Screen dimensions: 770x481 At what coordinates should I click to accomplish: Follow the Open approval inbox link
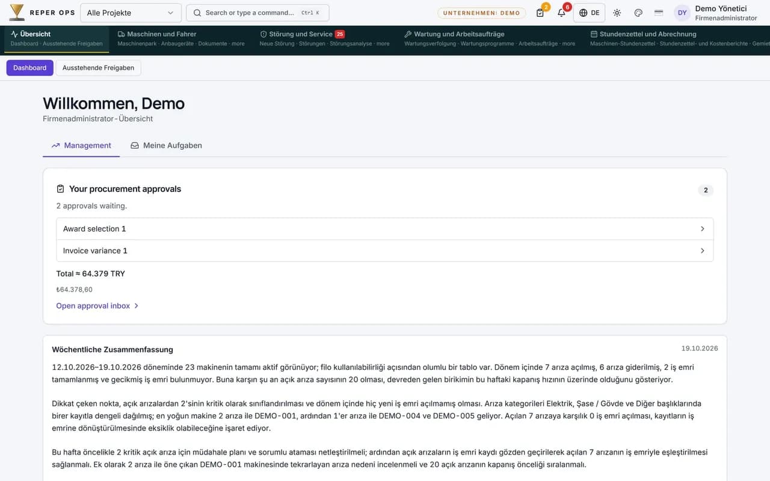[x=97, y=306]
